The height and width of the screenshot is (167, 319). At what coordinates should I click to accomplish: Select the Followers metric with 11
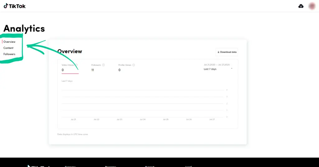point(98,68)
